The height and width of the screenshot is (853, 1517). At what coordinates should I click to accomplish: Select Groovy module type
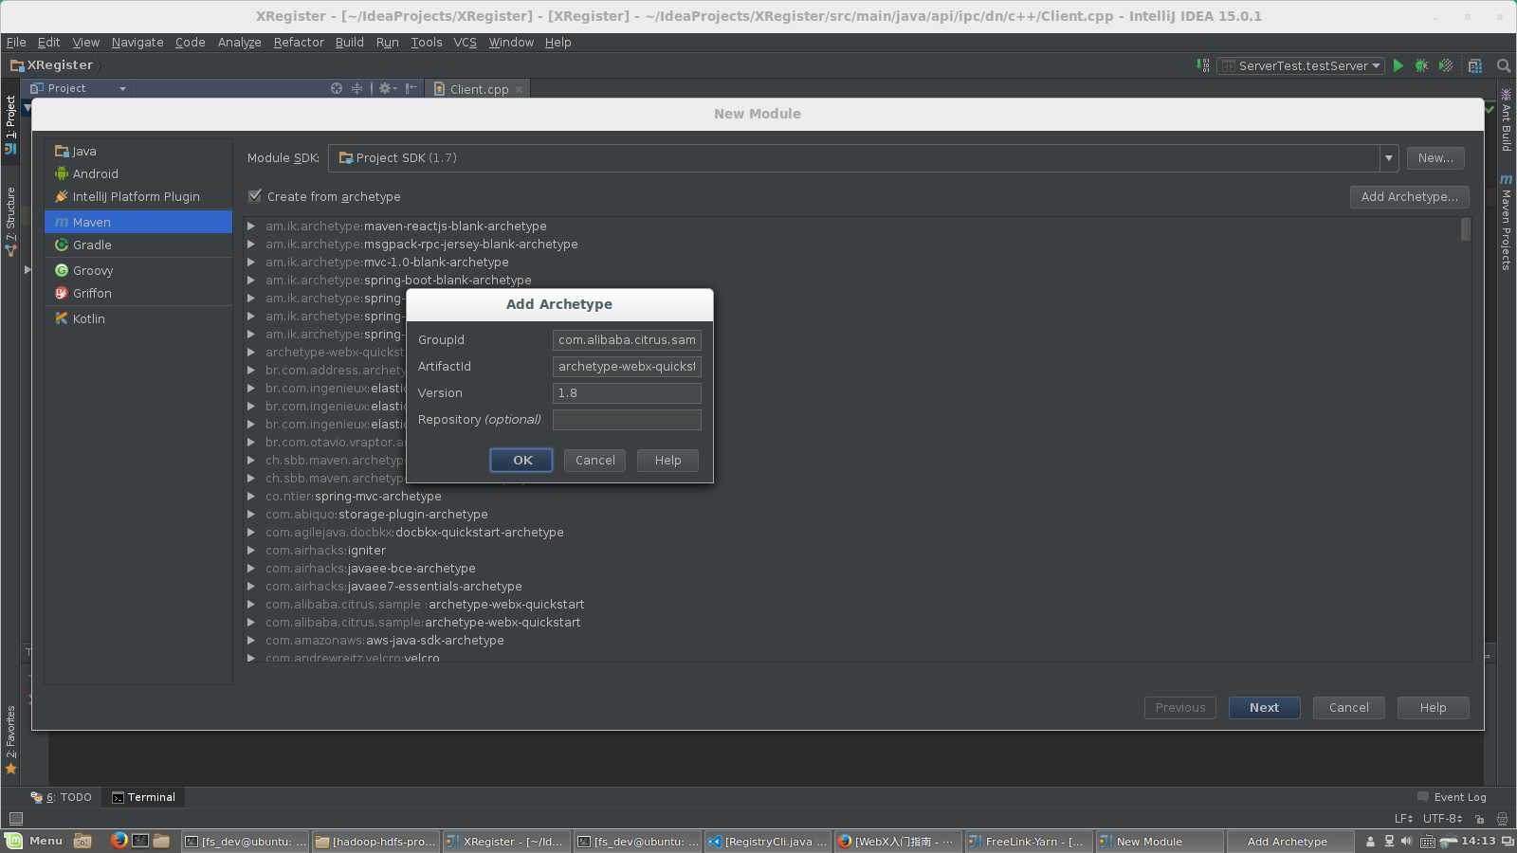pyautogui.click(x=138, y=270)
